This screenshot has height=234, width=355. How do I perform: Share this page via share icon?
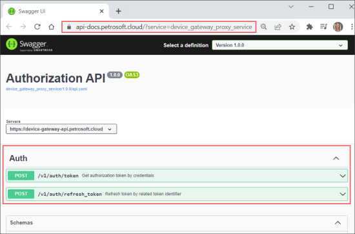click(x=278, y=27)
